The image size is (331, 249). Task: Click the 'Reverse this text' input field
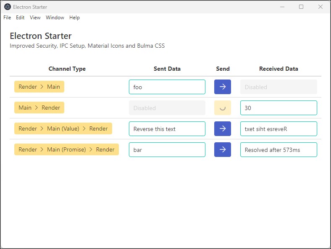tap(167, 129)
